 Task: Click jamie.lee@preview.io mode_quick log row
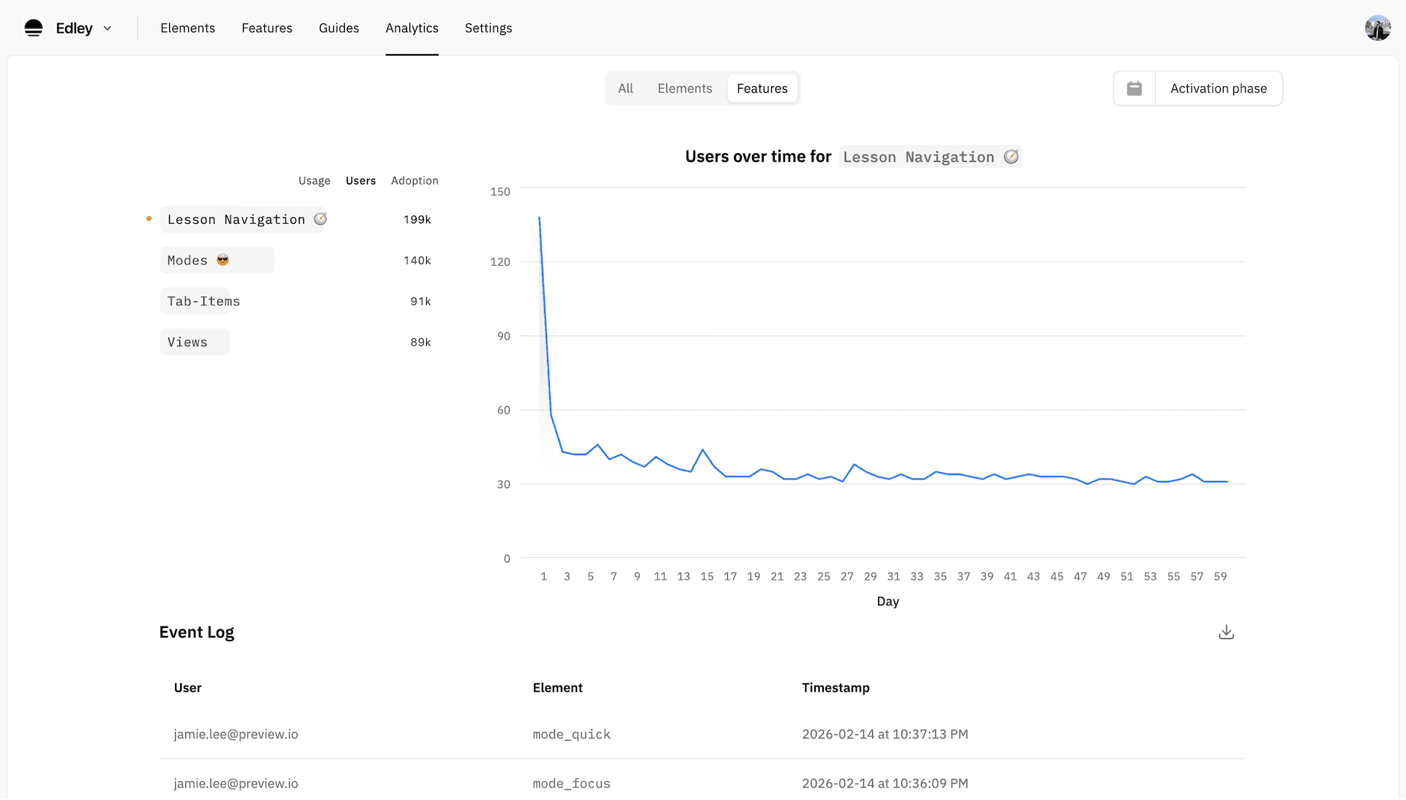coord(571,734)
